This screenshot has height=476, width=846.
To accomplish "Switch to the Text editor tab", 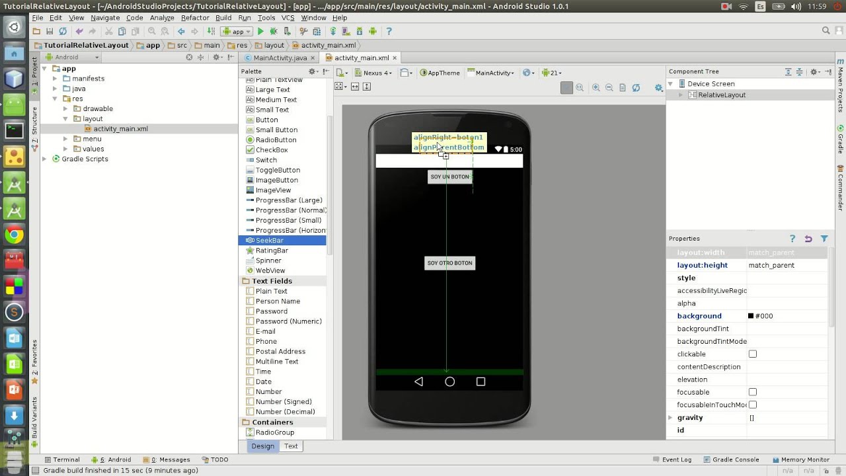I will (291, 446).
